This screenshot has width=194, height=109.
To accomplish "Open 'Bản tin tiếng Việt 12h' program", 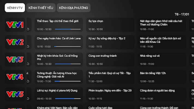I will coord(163,77).
